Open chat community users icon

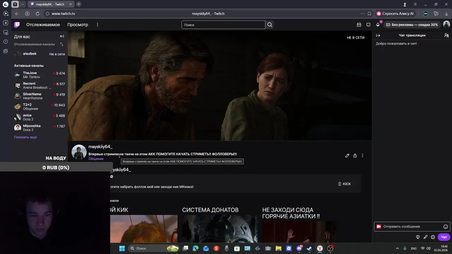(x=446, y=35)
